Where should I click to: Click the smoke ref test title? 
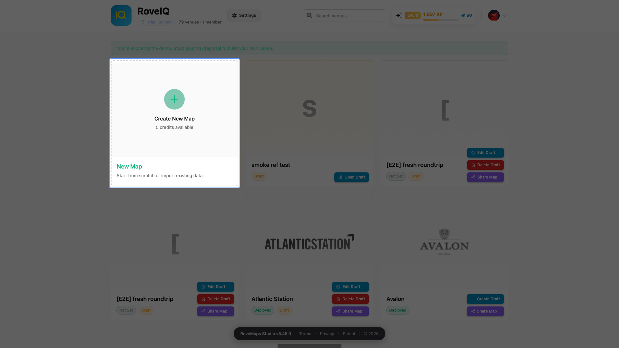(x=271, y=165)
